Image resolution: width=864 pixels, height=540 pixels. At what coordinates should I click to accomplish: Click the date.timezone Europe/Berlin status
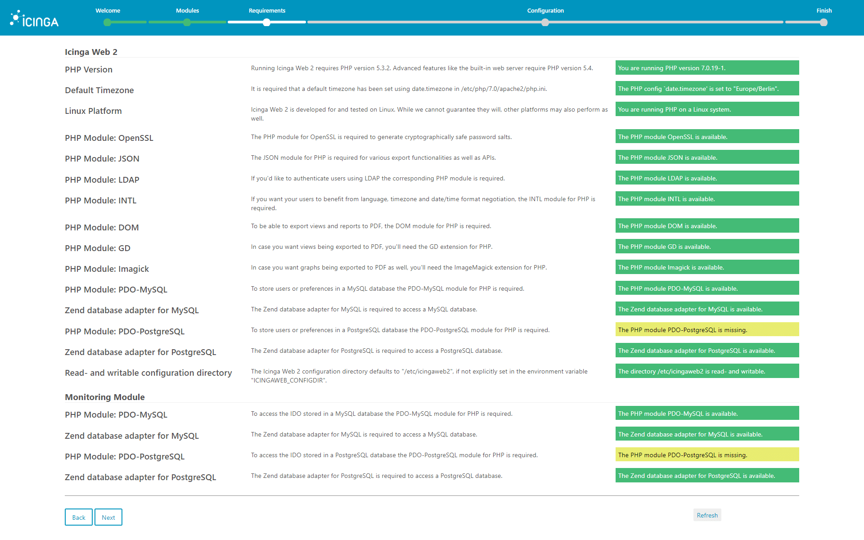[707, 88]
